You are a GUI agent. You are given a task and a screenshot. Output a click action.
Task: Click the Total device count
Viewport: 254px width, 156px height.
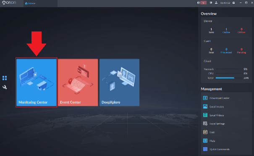[211, 31]
